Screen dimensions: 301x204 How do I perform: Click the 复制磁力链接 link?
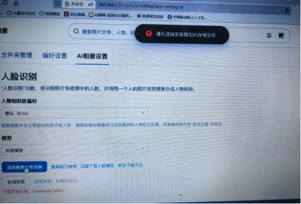64,167
